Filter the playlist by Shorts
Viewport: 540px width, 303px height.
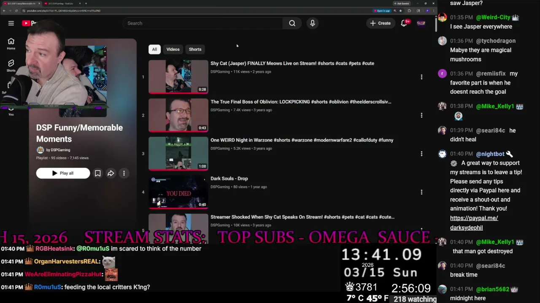(195, 49)
